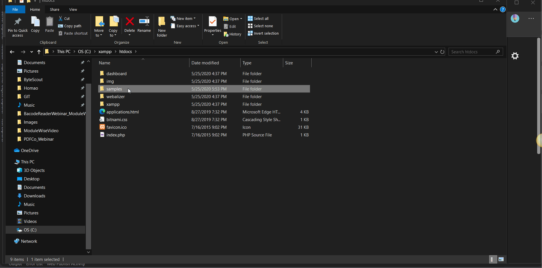
Task: Click the colorful profile avatar icon
Action: (515, 18)
